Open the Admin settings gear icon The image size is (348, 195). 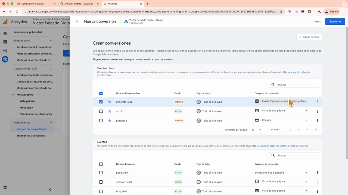pyautogui.click(x=5, y=187)
